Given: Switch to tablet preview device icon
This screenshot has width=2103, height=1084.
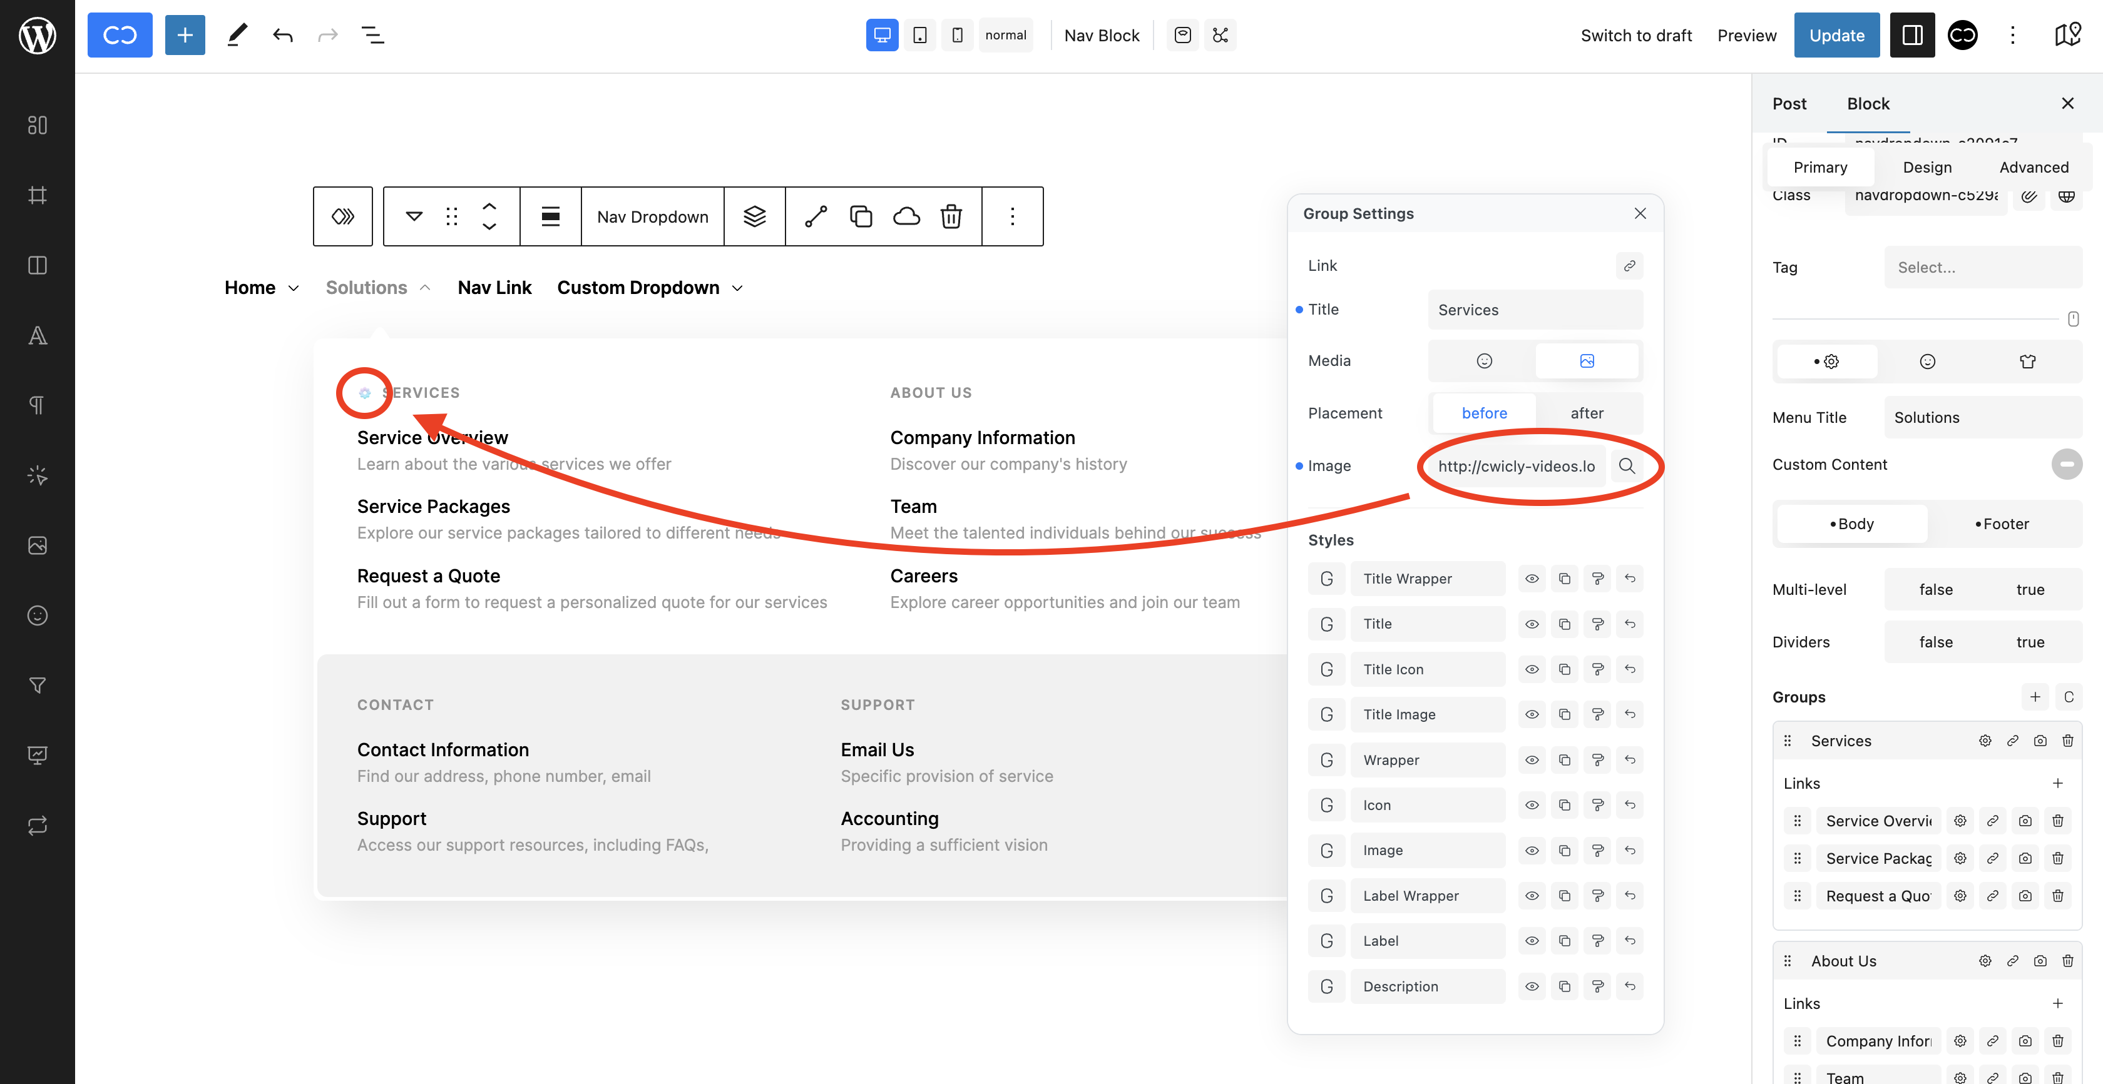Looking at the screenshot, I should [x=919, y=35].
